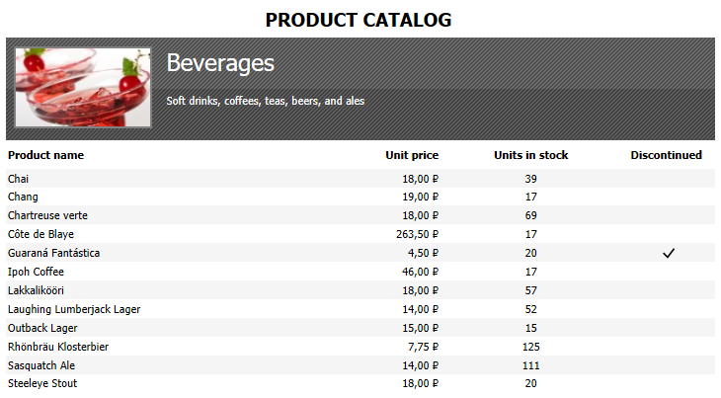Click Côte de Blaye price 263,50
The image size is (721, 398).
[417, 234]
